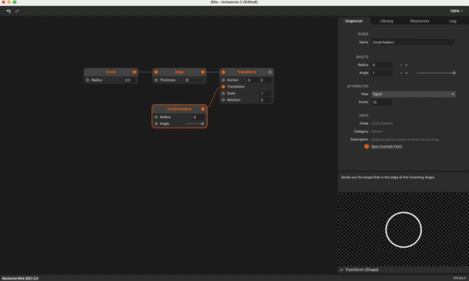Click the orange help icon beside Open Example Patch
The width and height of the screenshot is (469, 281).
(367, 146)
